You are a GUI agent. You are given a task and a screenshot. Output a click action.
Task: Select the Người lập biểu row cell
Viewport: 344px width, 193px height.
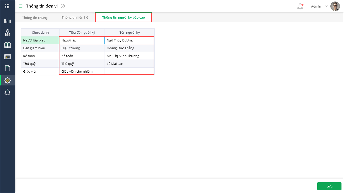tap(40, 40)
